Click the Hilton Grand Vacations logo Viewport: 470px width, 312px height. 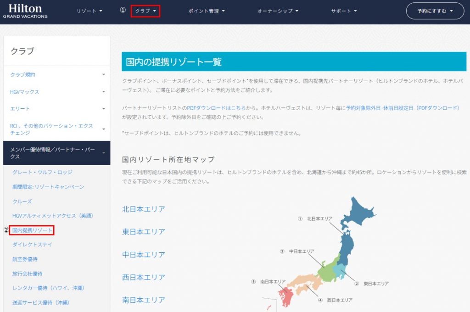click(25, 10)
